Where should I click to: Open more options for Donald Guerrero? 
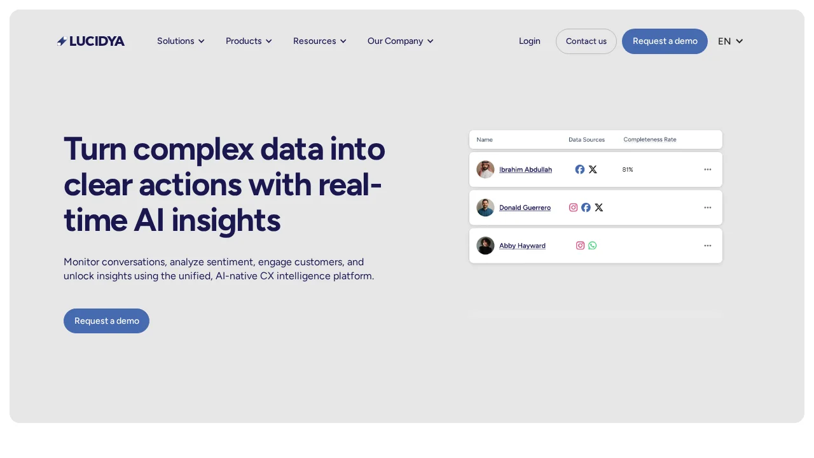click(707, 208)
